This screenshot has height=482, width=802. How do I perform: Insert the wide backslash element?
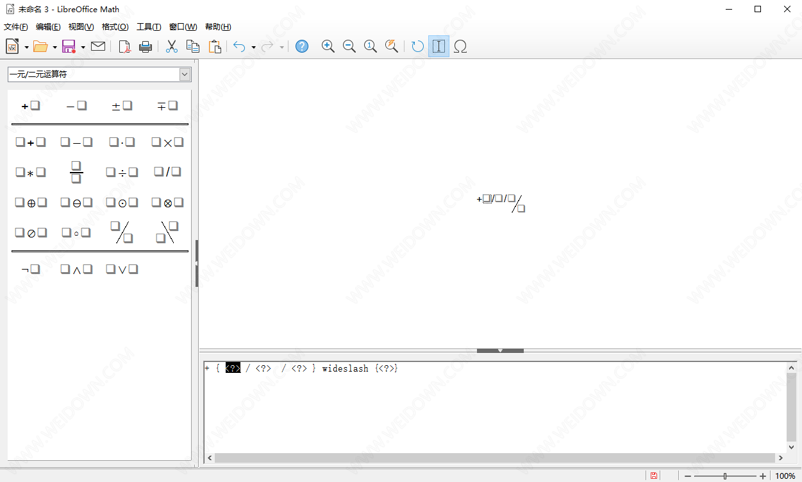(167, 232)
